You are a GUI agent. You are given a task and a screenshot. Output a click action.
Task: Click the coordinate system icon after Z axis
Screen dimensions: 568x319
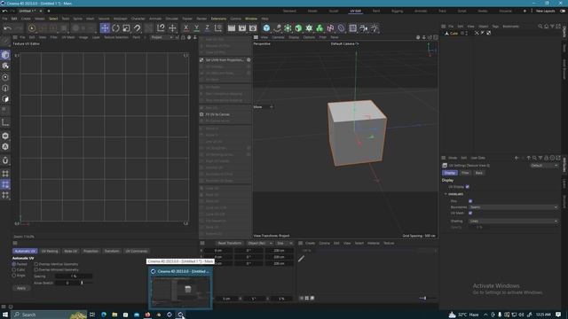tap(218, 27)
